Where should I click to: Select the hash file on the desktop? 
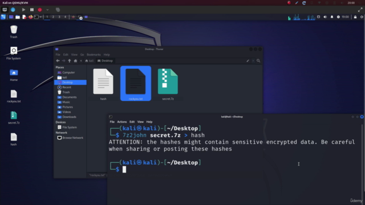point(14,139)
